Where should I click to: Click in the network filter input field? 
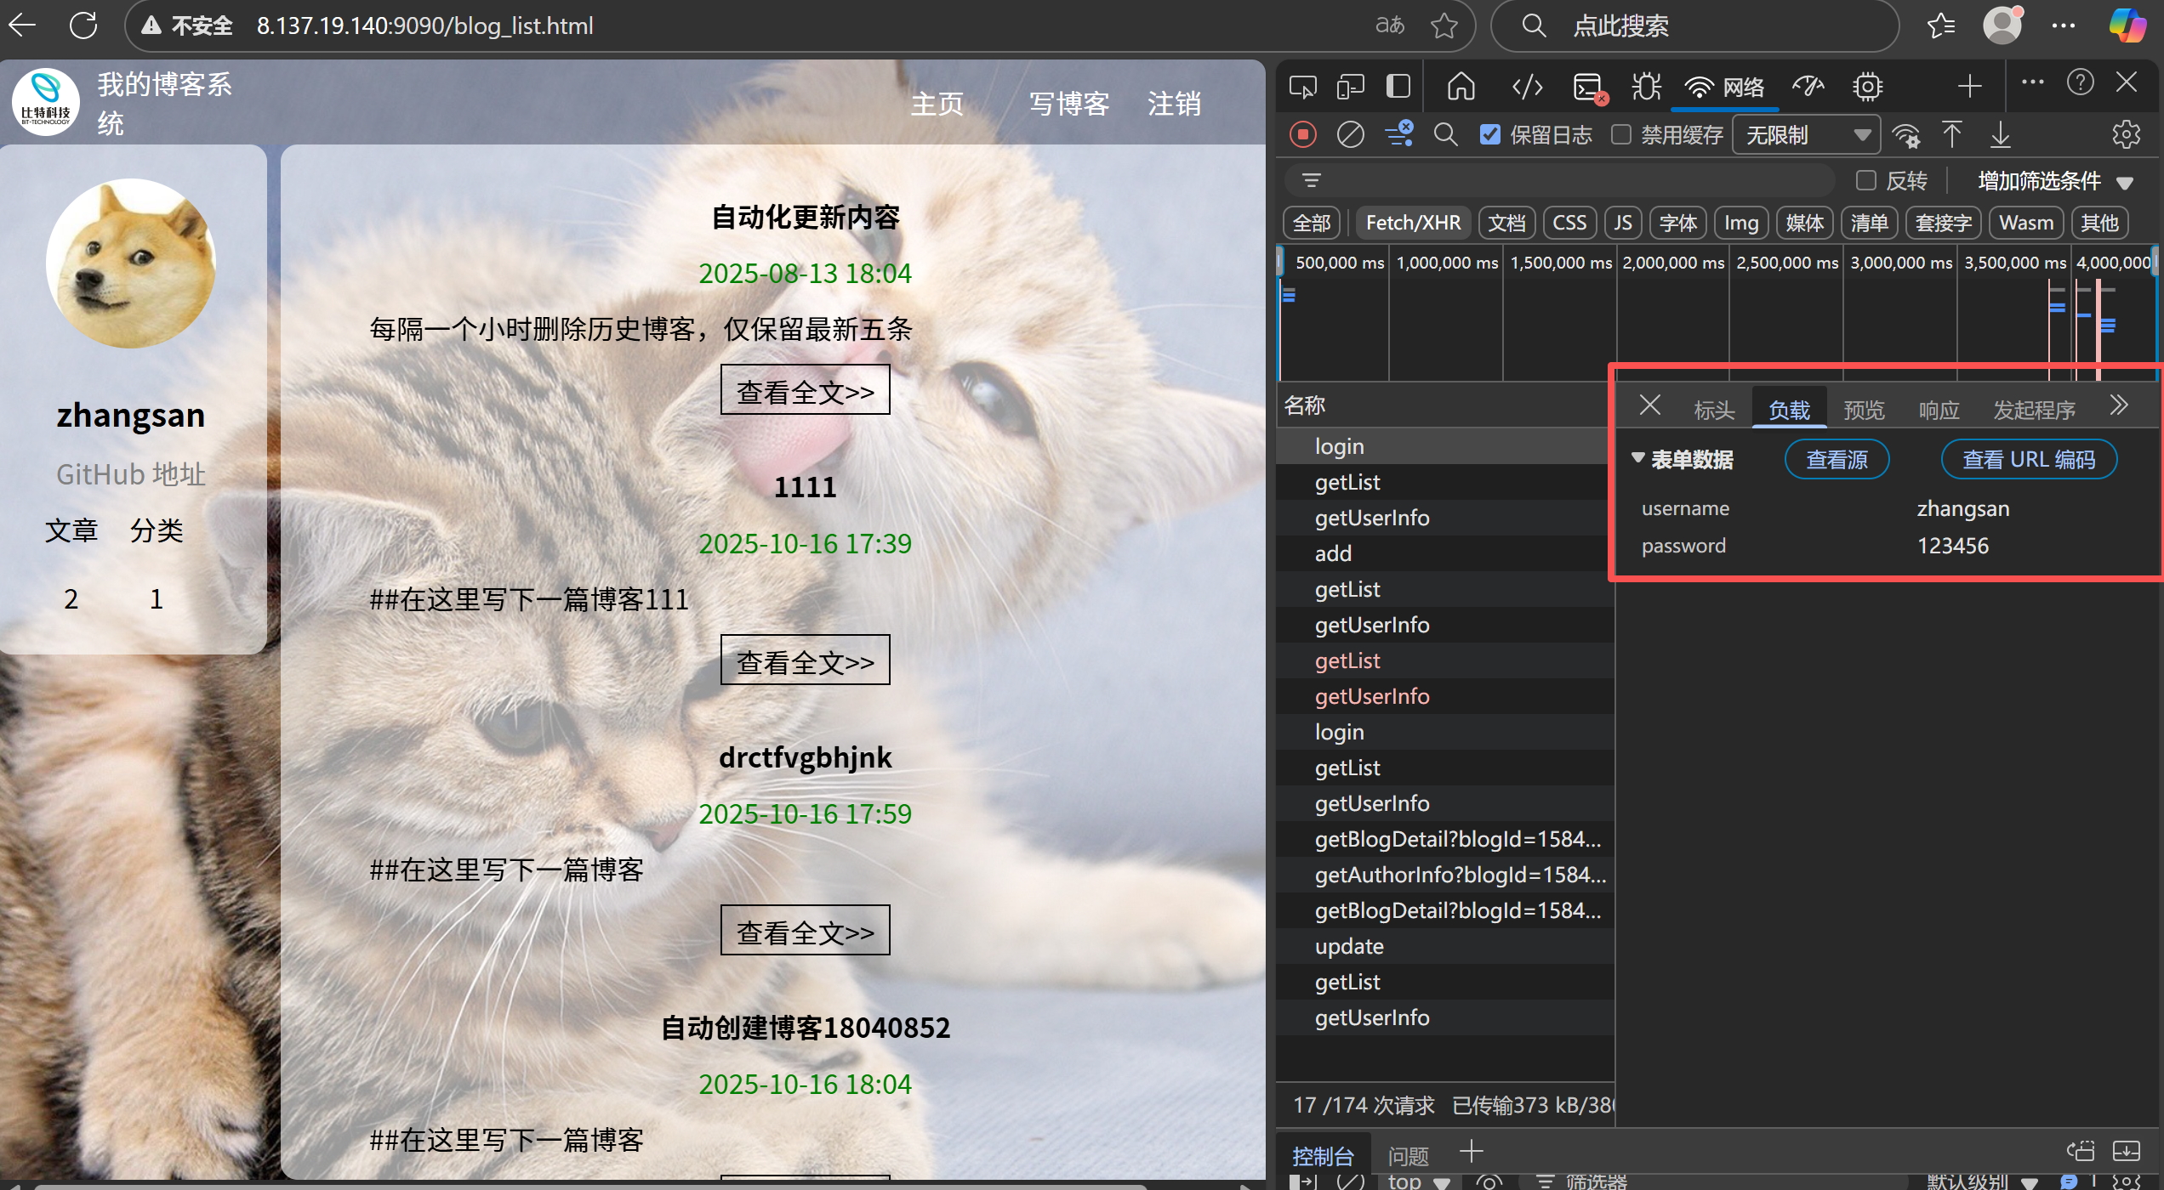coord(1574,180)
